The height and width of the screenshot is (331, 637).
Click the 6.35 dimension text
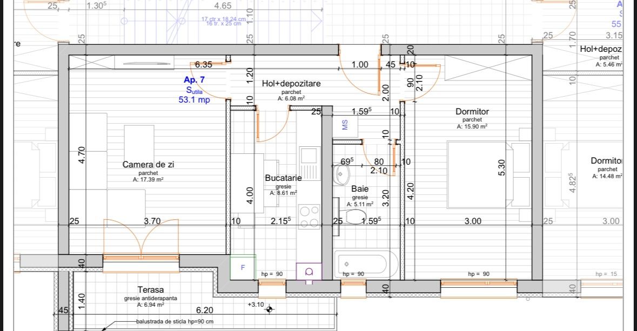tap(203, 65)
